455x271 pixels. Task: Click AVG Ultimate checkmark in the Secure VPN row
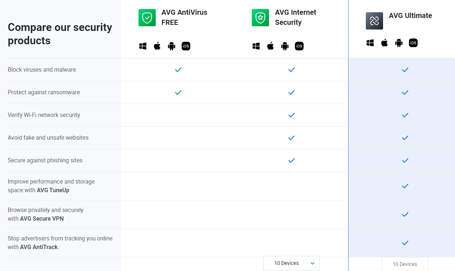[x=405, y=214]
